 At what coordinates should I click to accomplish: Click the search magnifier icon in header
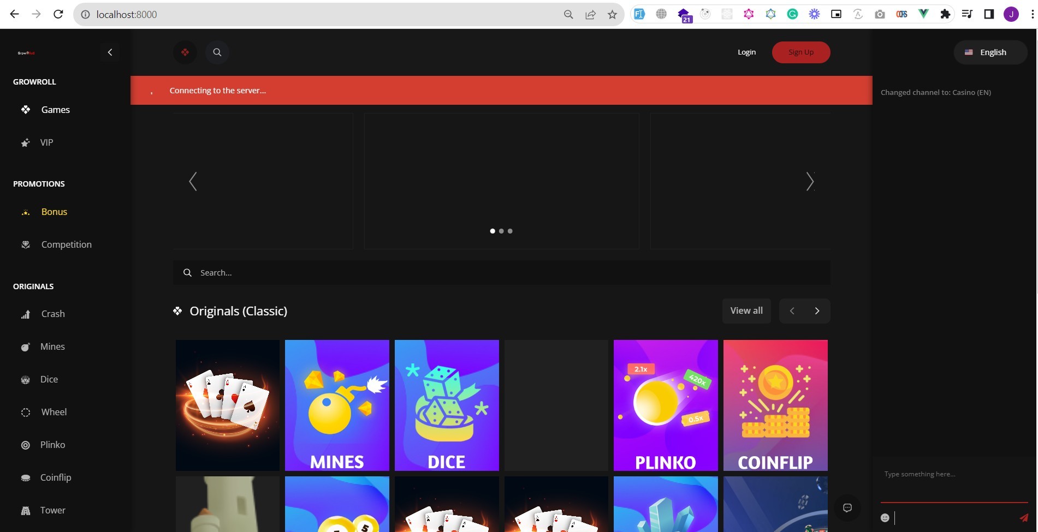[217, 52]
